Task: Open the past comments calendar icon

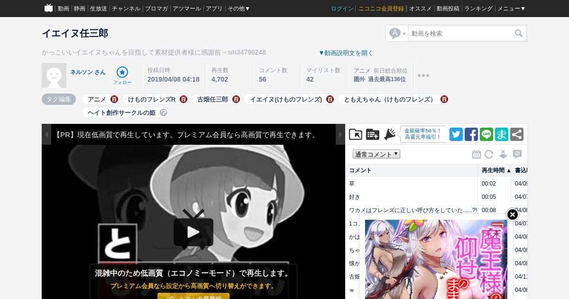Action: (477, 154)
